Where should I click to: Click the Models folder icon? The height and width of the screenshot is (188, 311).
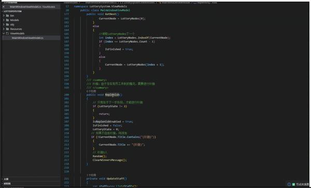[x=8, y=20]
